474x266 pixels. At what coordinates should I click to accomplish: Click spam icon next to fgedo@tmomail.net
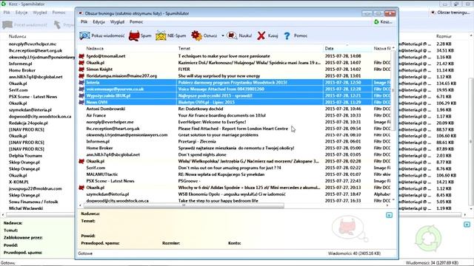pyautogui.click(x=81, y=56)
